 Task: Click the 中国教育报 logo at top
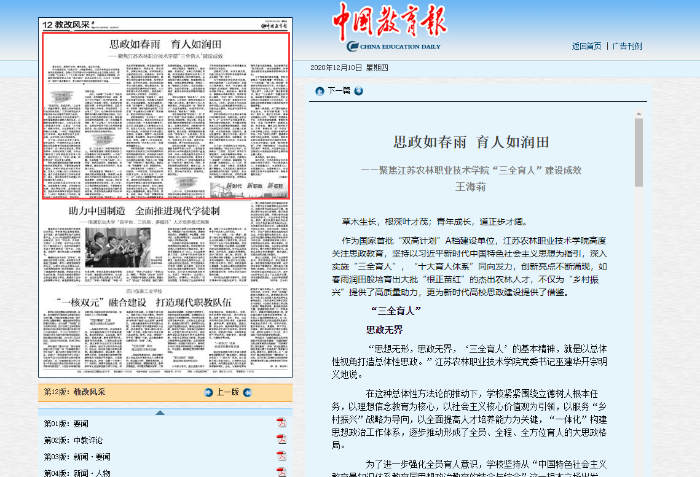[390, 21]
